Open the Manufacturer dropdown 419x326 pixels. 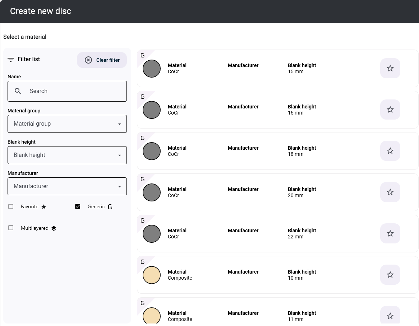coord(67,186)
